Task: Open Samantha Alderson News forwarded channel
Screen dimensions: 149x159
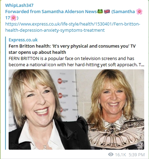Action: (x=69, y=11)
